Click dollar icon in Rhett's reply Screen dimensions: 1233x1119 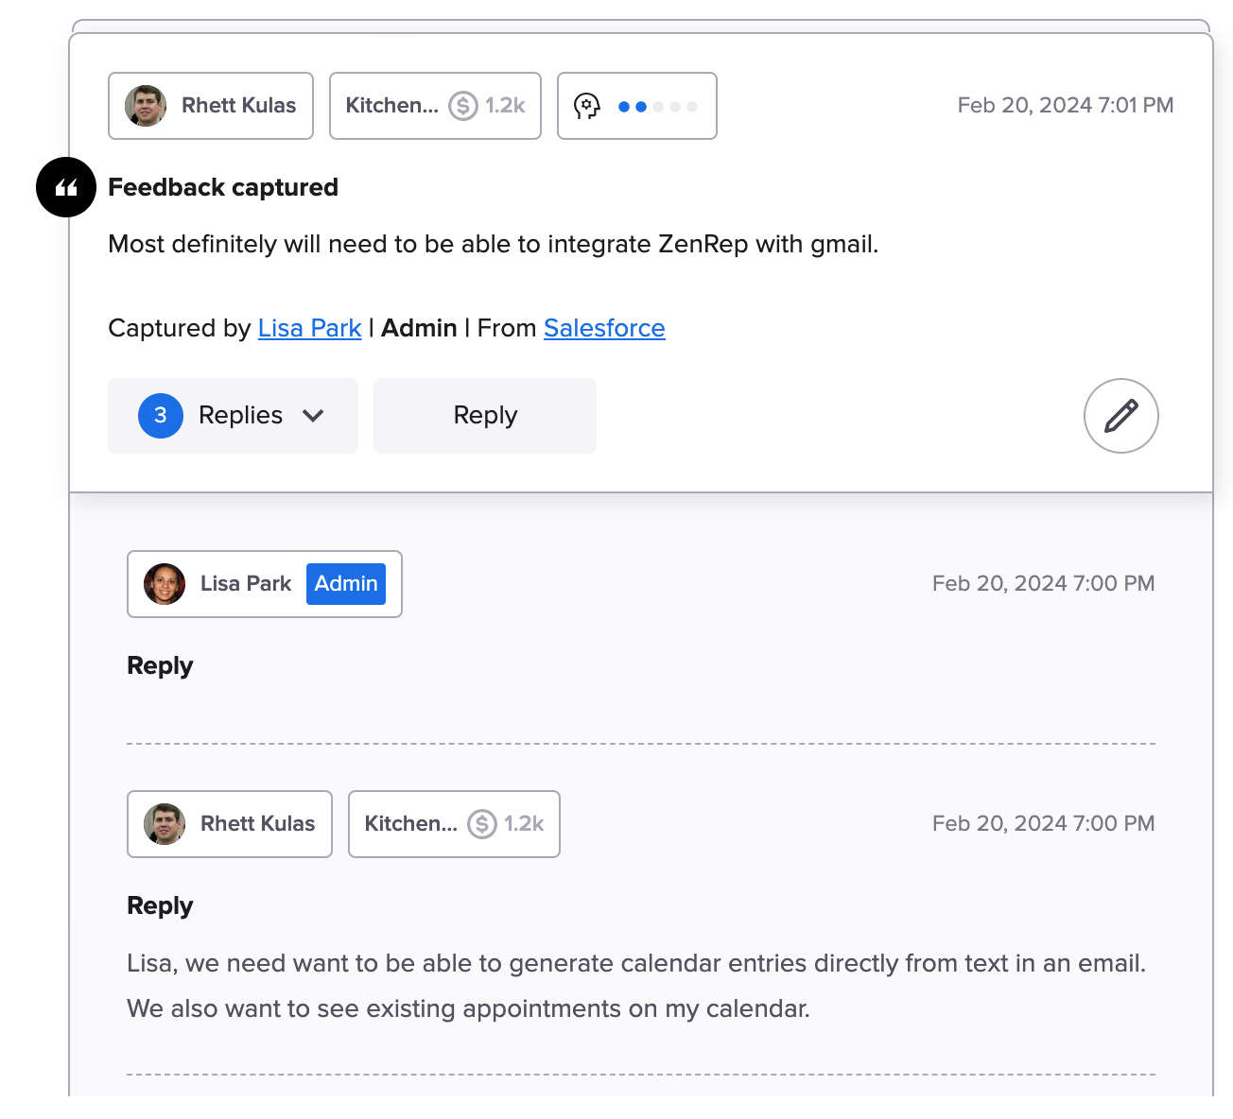[x=481, y=824]
